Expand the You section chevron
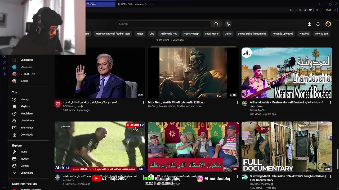 (20, 92)
